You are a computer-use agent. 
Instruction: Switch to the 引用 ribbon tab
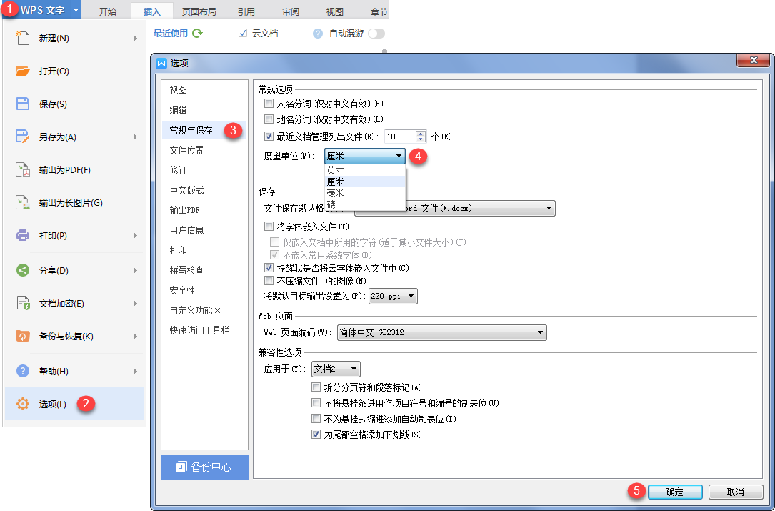(x=246, y=11)
